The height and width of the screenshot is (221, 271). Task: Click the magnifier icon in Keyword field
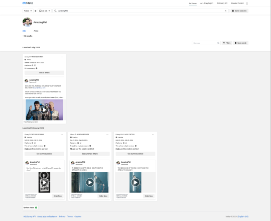click(218, 43)
